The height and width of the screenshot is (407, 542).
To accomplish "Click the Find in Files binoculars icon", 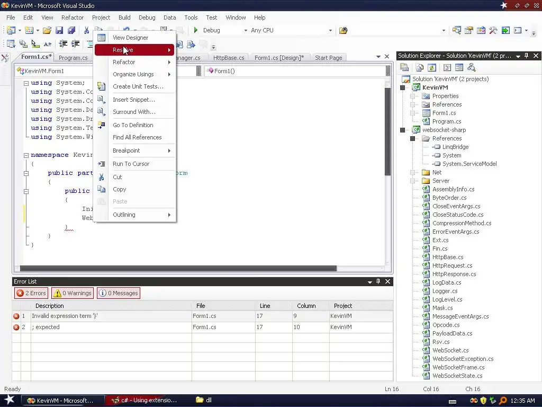I will click(343, 30).
